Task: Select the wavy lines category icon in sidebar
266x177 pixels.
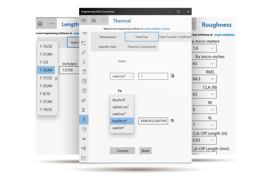Action: pyautogui.click(x=84, y=33)
